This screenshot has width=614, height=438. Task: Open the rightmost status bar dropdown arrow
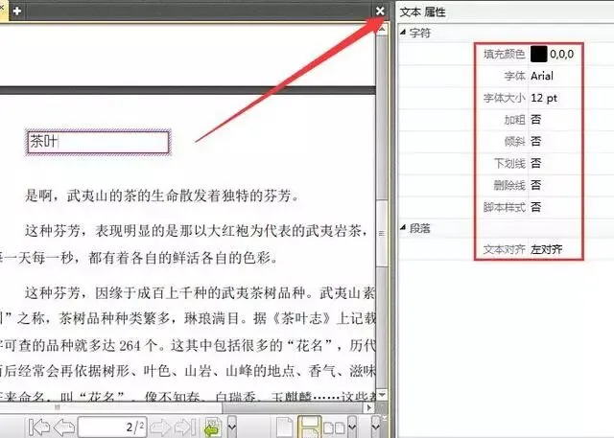tap(375, 426)
